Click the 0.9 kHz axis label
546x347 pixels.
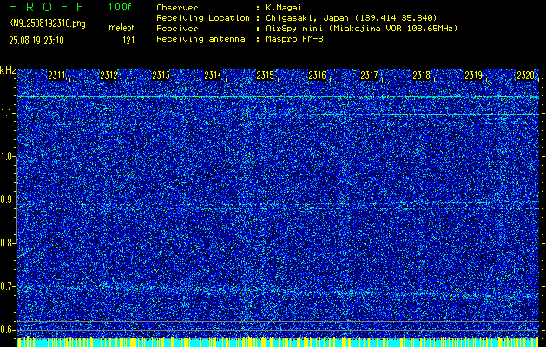click(x=7, y=200)
